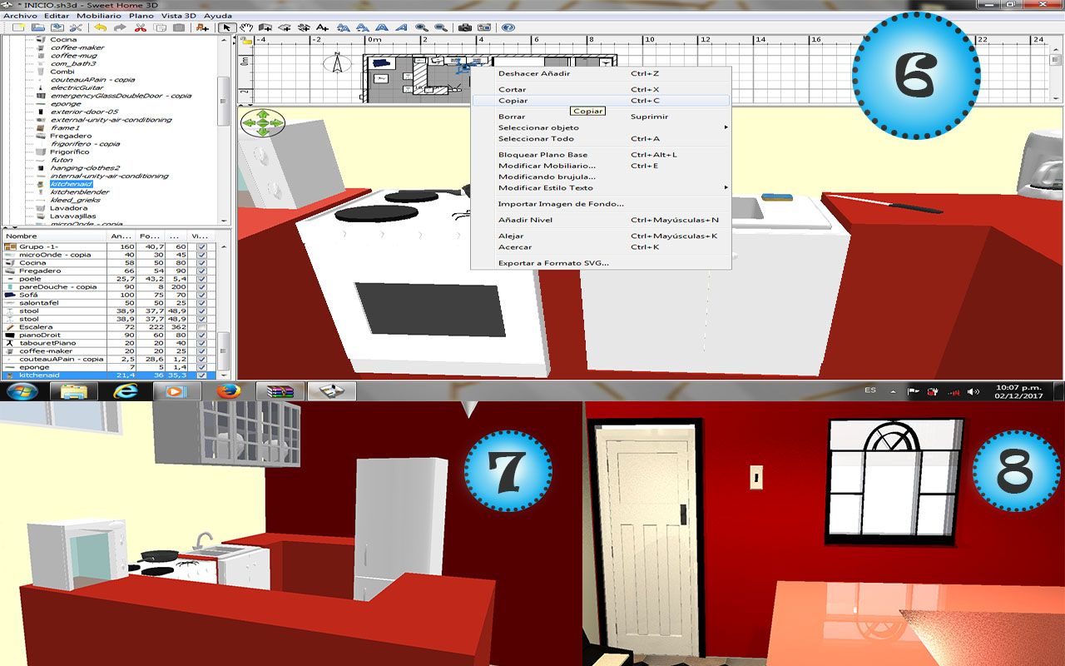This screenshot has width=1065, height=666.
Task: Click the Open home folder icon
Action: pyautogui.click(x=37, y=27)
